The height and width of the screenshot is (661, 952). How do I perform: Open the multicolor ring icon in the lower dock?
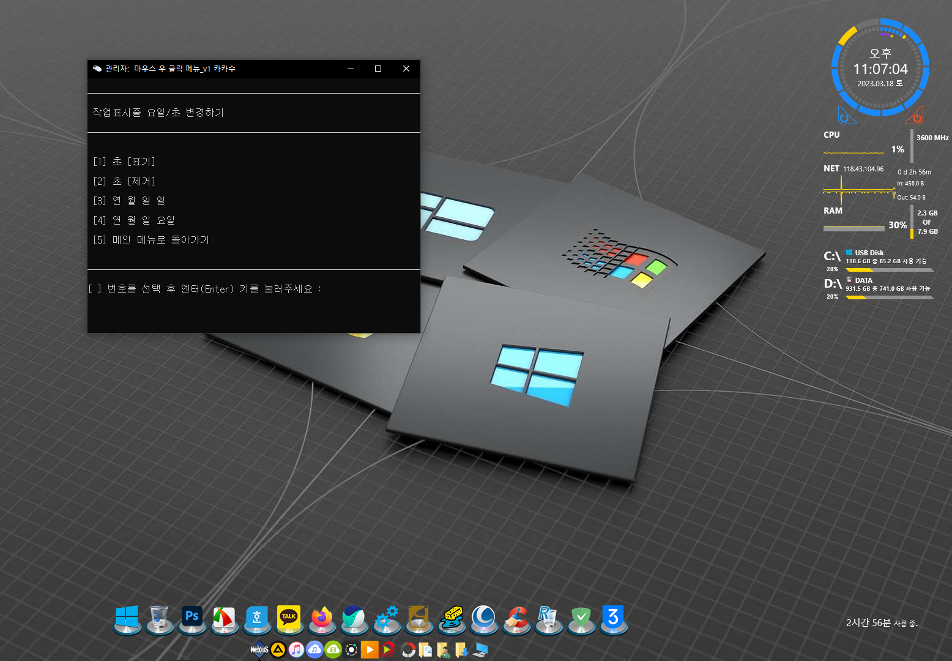click(407, 649)
